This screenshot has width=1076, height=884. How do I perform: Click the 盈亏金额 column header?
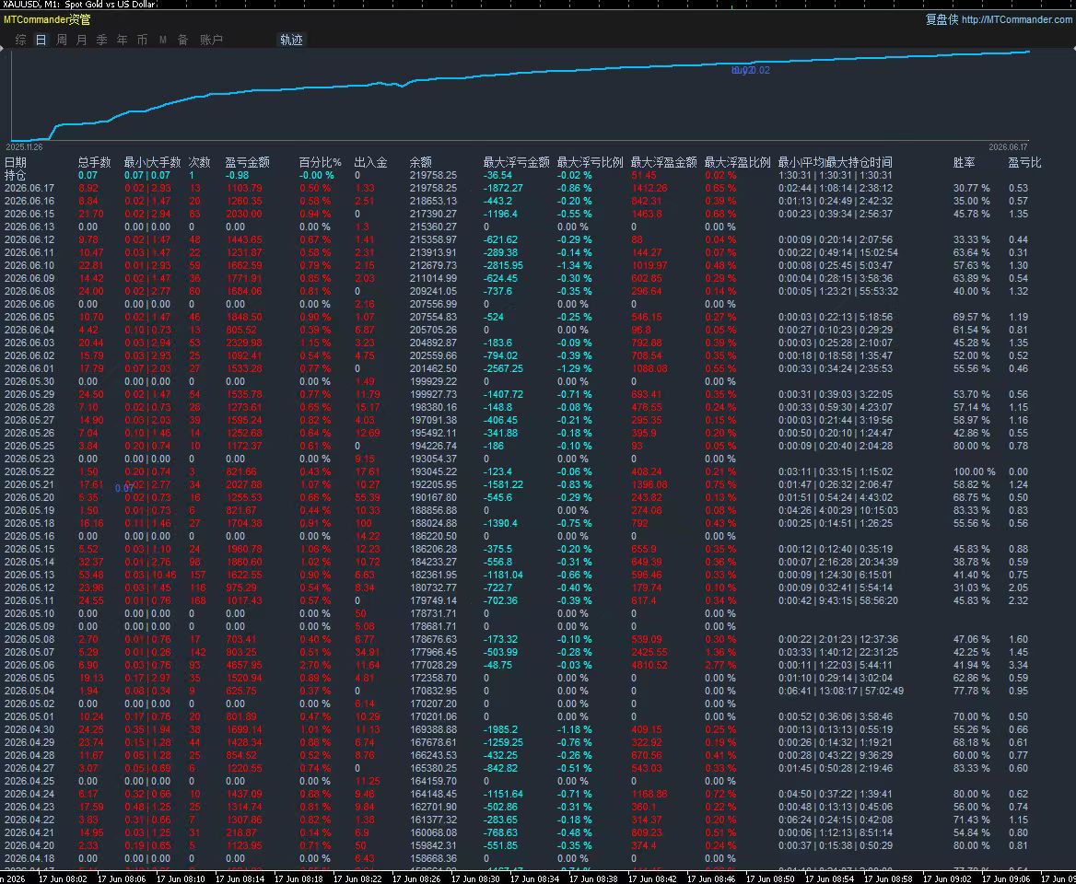pyautogui.click(x=247, y=163)
